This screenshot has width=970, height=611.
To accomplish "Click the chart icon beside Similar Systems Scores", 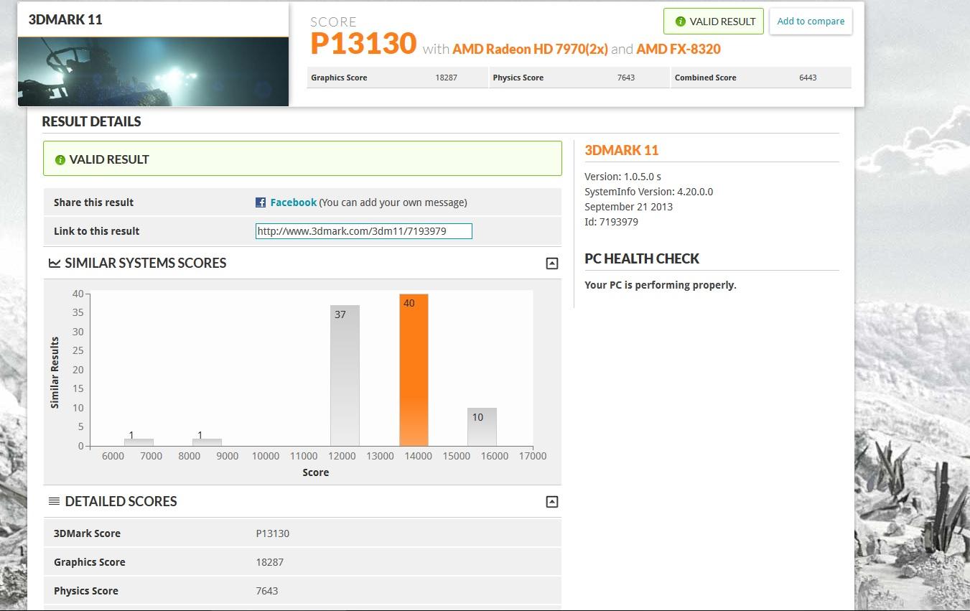I will 55,263.
